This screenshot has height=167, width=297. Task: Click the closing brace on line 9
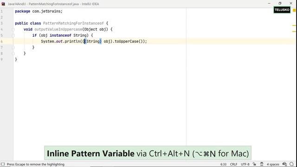pos(16,59)
